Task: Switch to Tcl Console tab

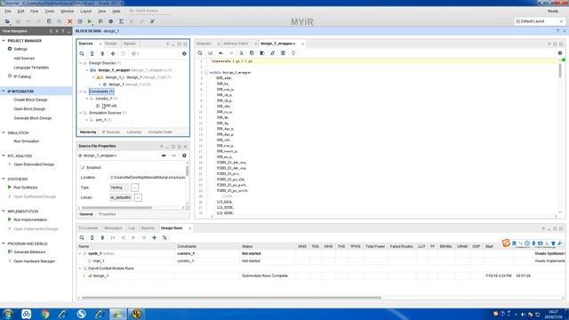Action: (89, 228)
